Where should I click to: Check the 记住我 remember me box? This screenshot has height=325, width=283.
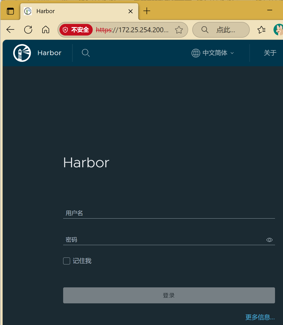tap(66, 261)
